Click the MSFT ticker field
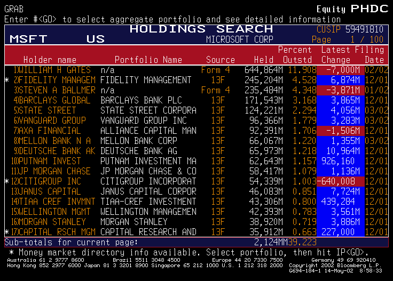This screenshot has width=393, height=281. point(28,39)
